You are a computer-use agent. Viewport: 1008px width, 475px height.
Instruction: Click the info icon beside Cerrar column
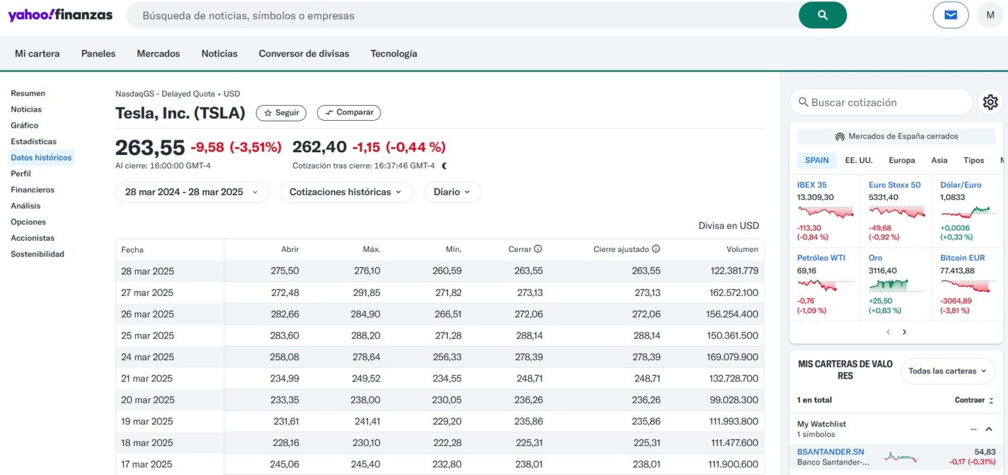click(x=538, y=249)
